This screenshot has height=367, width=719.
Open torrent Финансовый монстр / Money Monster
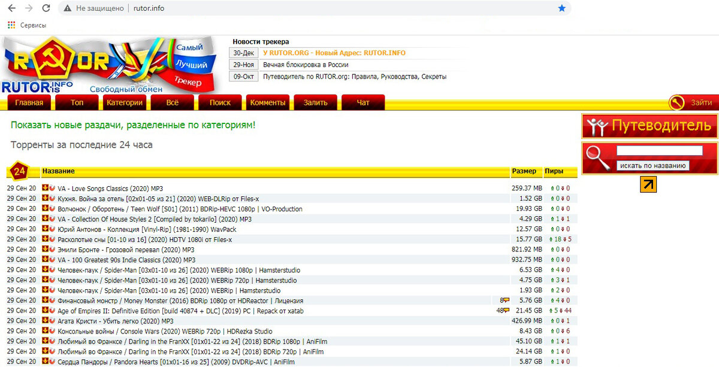tap(180, 301)
